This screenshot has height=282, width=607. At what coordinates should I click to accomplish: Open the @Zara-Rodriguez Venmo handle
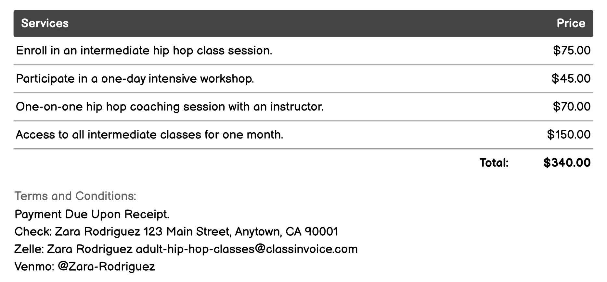(106, 266)
